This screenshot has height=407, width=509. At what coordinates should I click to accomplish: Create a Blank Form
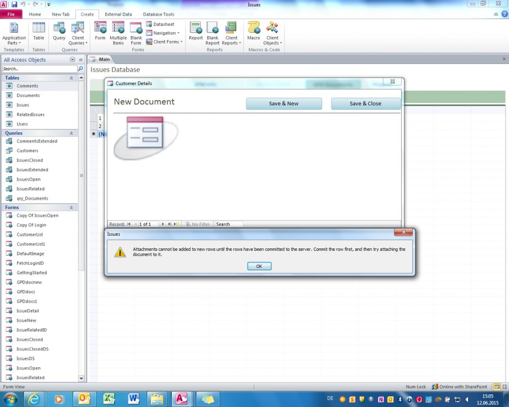tap(136, 34)
